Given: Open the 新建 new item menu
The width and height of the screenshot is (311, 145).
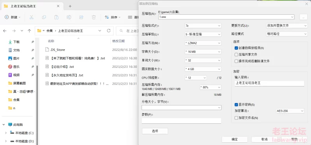Looking at the screenshot, I should (12, 17).
